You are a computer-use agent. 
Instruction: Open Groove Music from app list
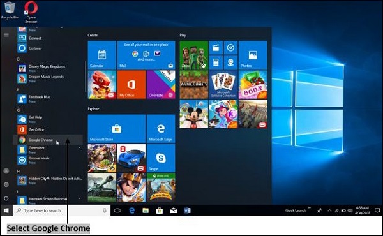48,160
